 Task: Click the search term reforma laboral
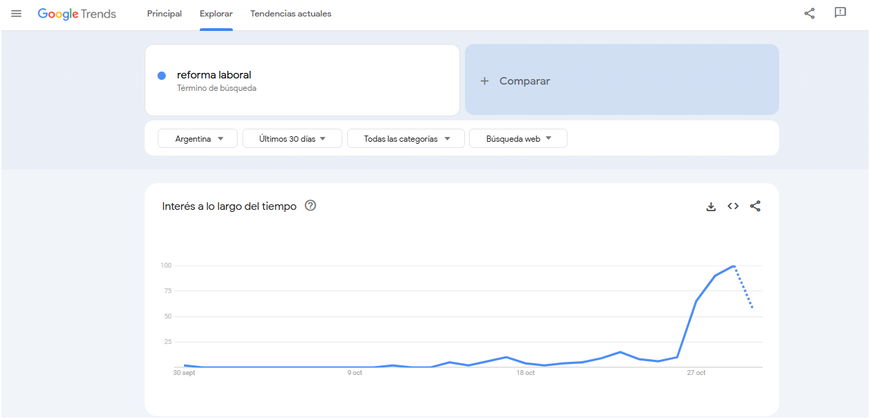(x=214, y=75)
